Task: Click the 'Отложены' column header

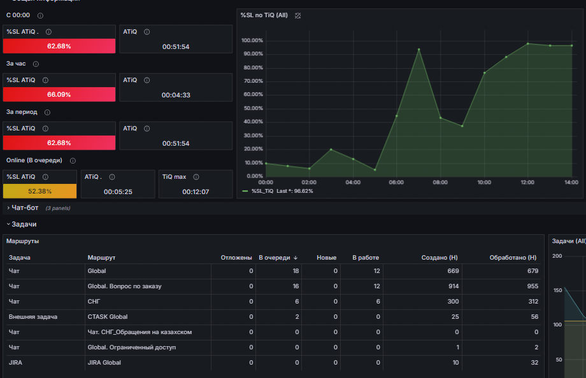Action: coord(236,258)
